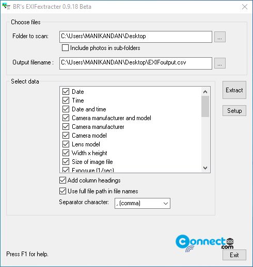Toggle the Camera manufacturer and model checkbox

pos(66,118)
